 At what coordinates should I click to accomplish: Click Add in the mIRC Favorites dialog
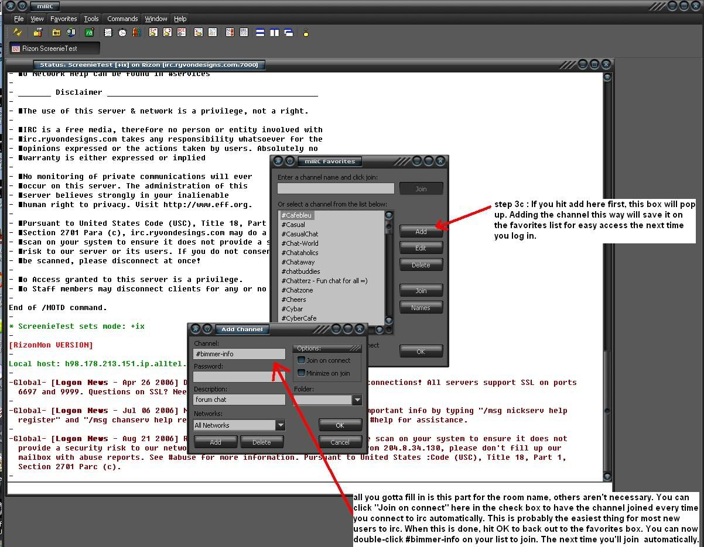tap(421, 232)
